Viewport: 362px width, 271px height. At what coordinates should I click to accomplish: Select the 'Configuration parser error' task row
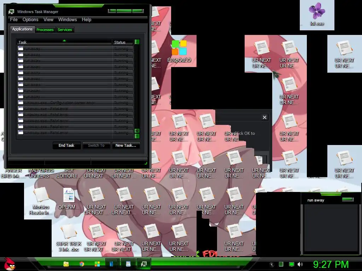coord(76,103)
